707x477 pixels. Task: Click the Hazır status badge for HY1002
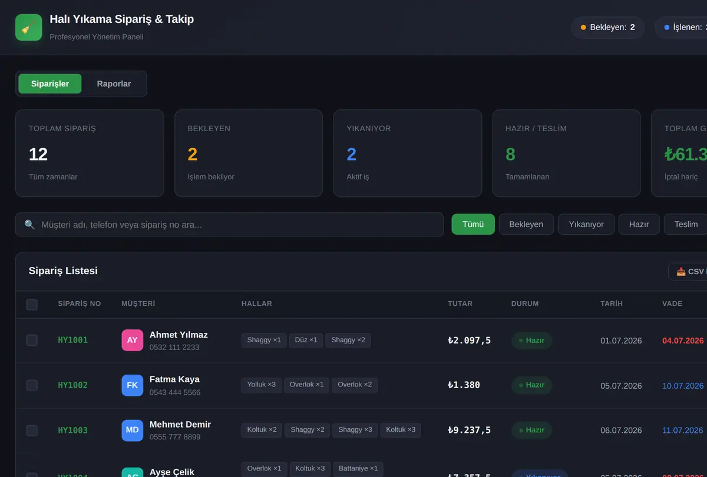click(531, 385)
